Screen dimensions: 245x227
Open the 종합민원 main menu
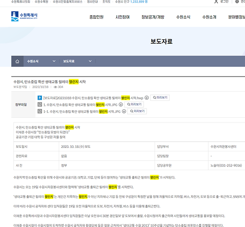tap(96, 17)
